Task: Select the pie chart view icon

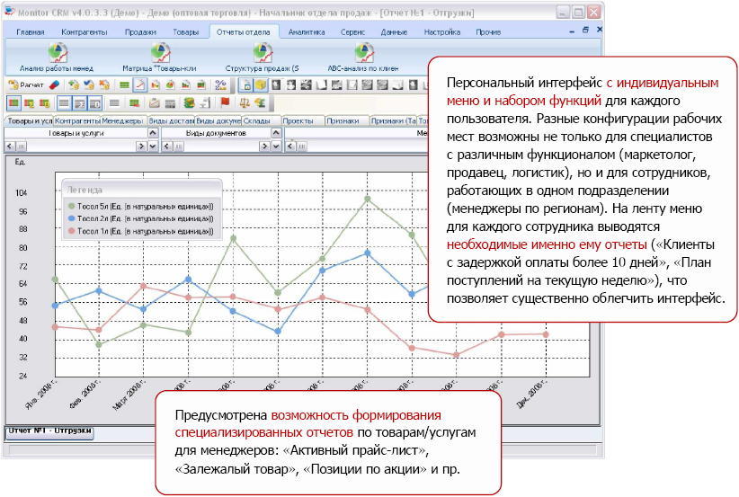Action: click(x=170, y=84)
